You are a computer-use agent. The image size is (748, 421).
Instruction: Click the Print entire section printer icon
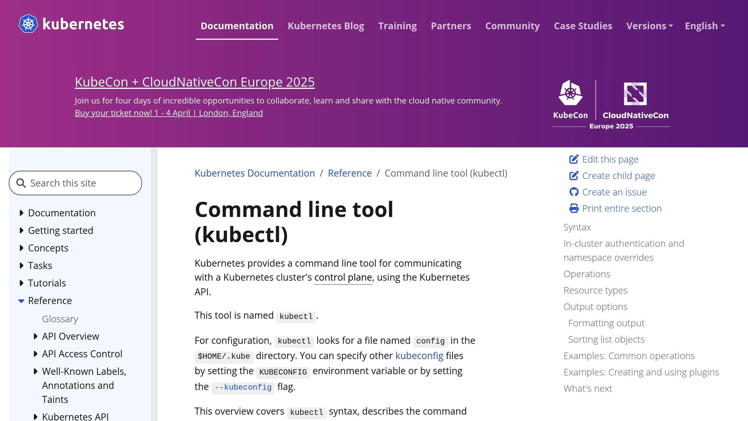point(574,208)
